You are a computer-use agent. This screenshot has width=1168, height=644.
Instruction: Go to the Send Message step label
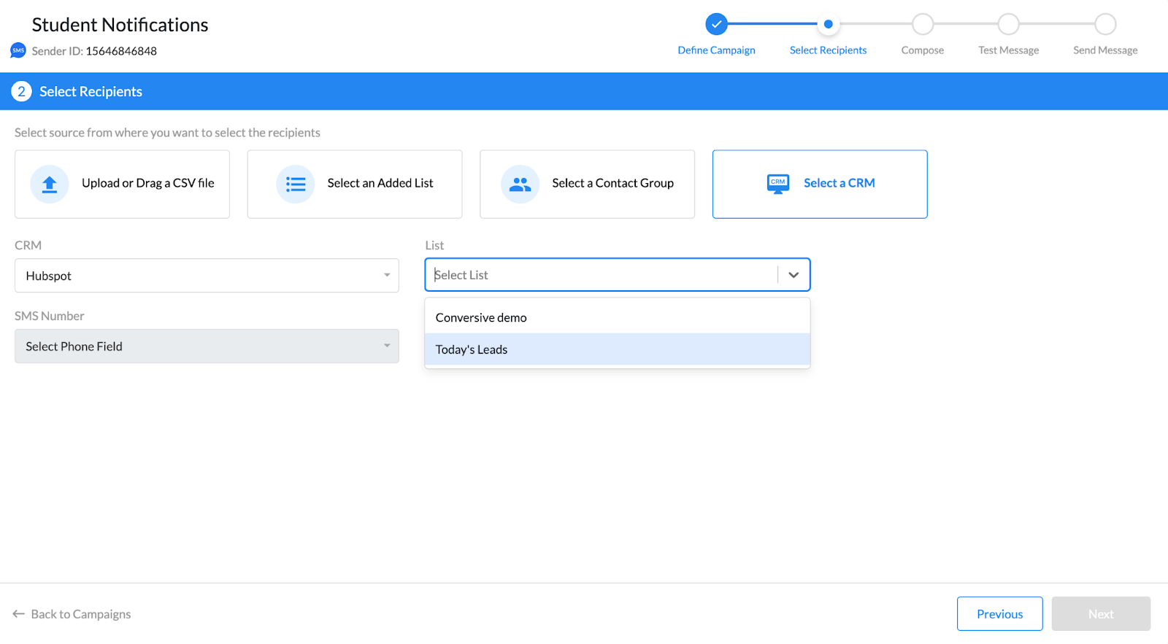click(x=1105, y=50)
